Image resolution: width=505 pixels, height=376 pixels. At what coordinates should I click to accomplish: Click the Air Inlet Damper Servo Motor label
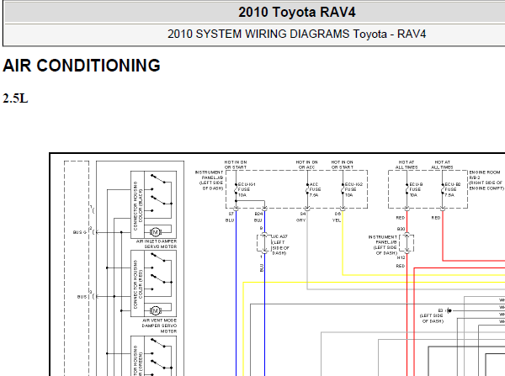(157, 244)
